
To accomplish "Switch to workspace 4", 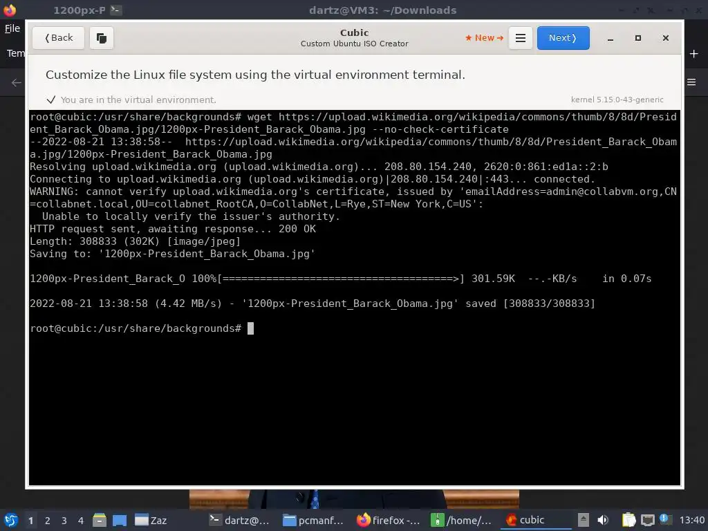I will point(81,521).
